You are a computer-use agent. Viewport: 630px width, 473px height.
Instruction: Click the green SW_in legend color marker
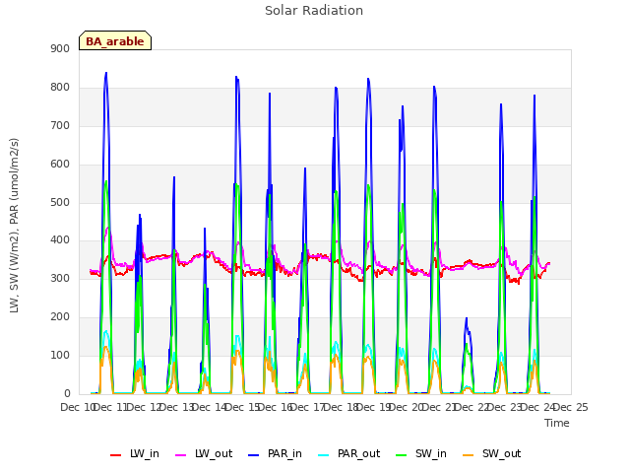point(401,455)
